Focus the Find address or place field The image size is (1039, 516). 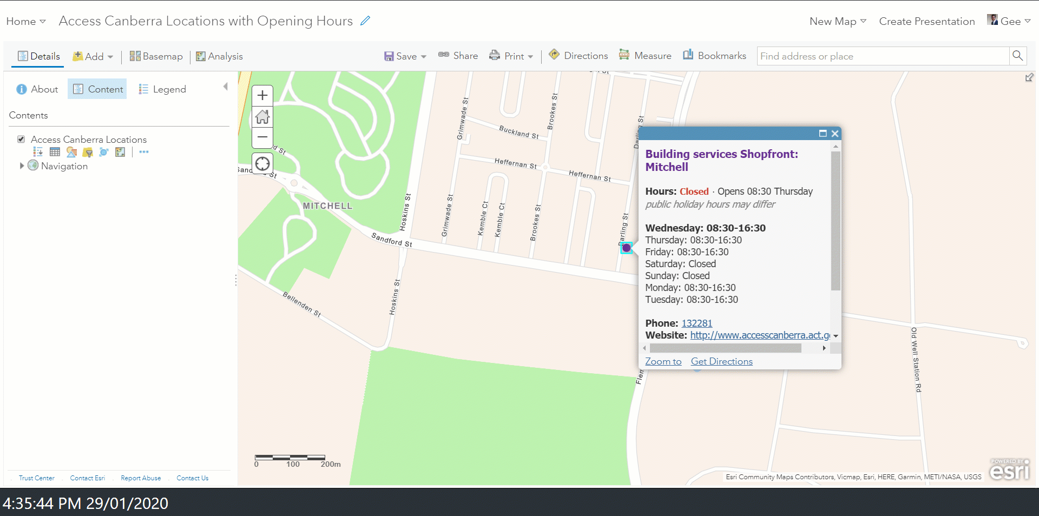(x=883, y=56)
